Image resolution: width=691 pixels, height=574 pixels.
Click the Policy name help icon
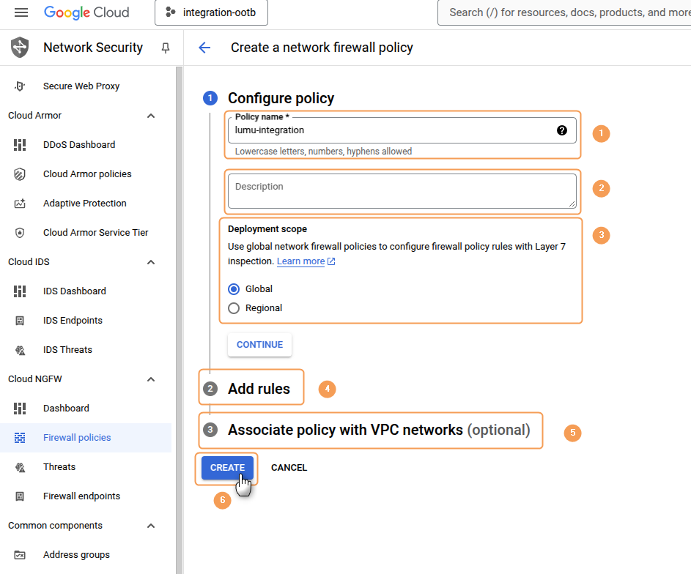(562, 130)
